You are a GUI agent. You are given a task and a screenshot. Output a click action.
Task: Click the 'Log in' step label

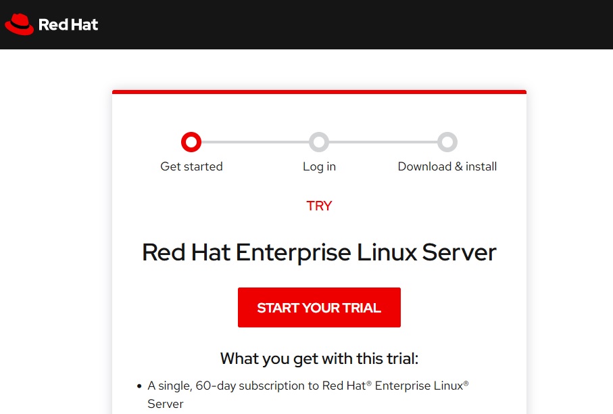coord(319,166)
